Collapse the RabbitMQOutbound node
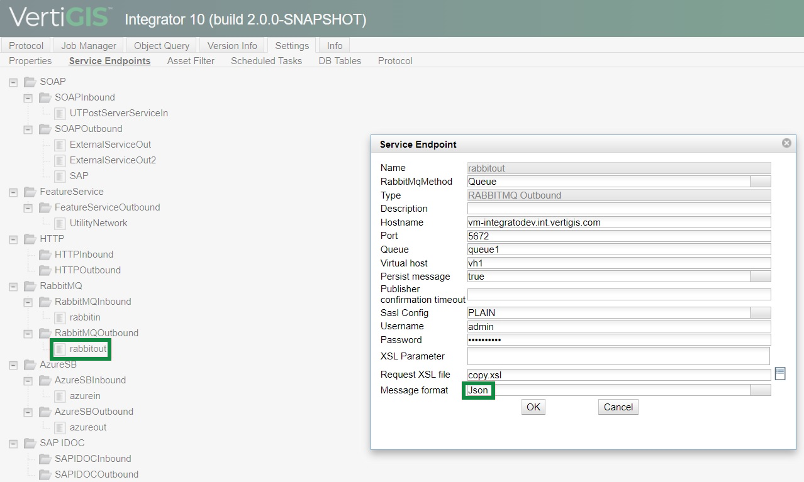The image size is (804, 482). pyautogui.click(x=28, y=334)
